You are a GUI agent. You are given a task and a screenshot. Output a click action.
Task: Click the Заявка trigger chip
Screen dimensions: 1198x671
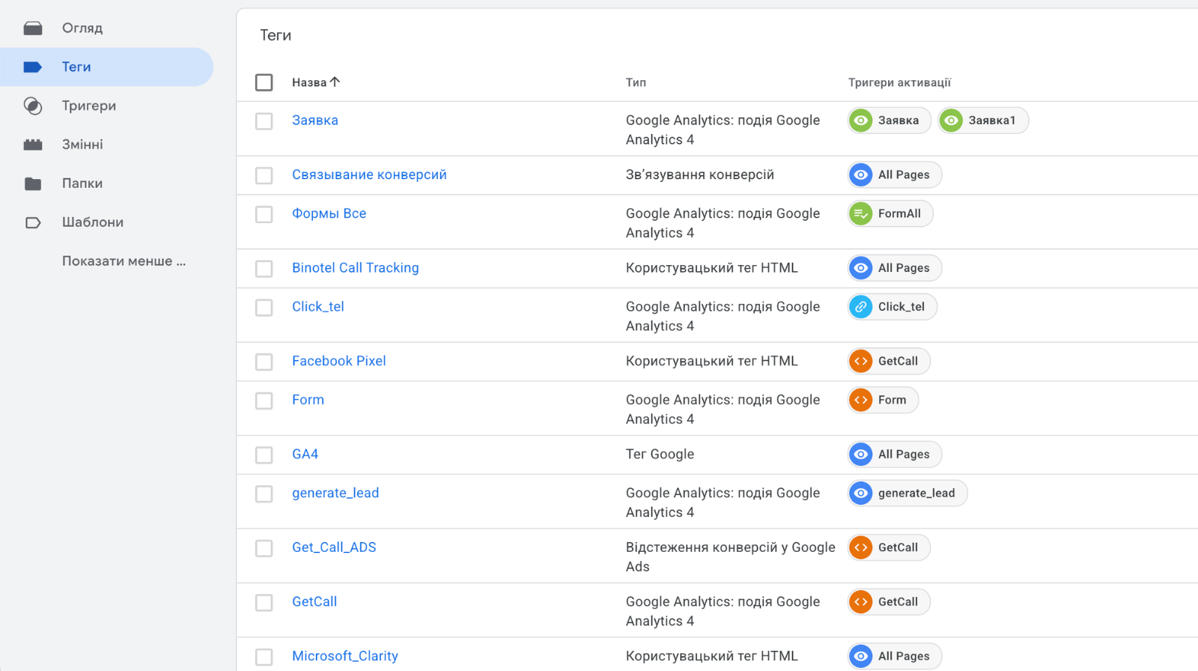click(890, 121)
